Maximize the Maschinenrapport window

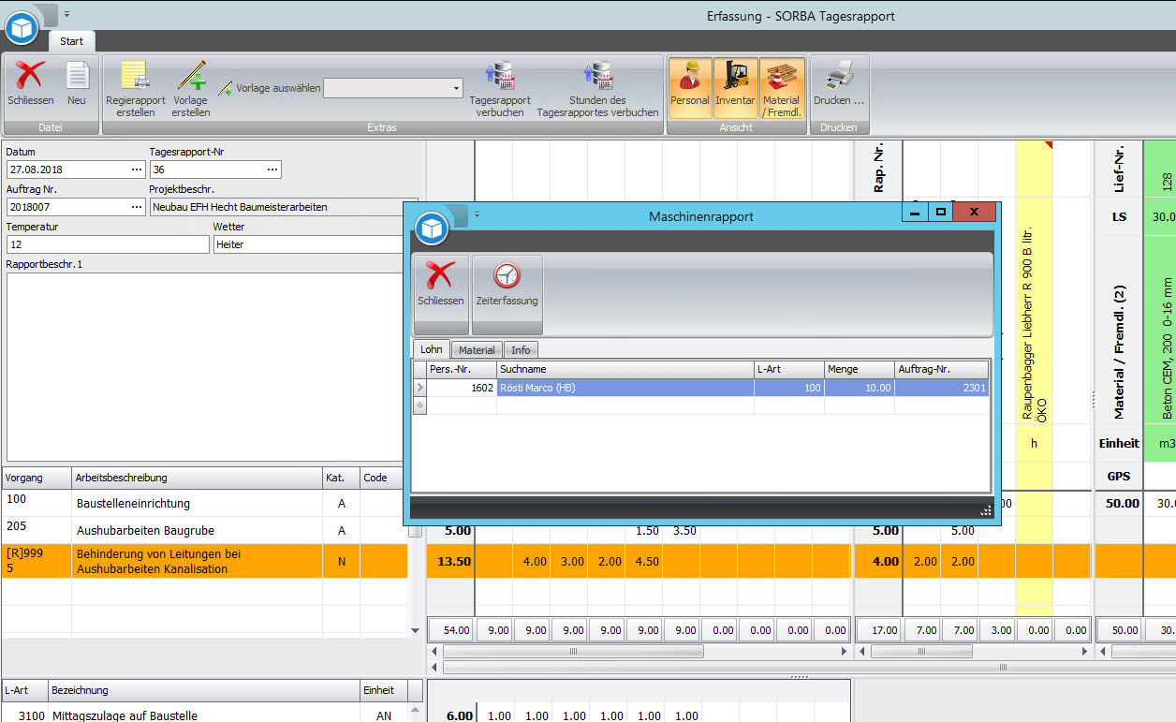click(x=940, y=212)
